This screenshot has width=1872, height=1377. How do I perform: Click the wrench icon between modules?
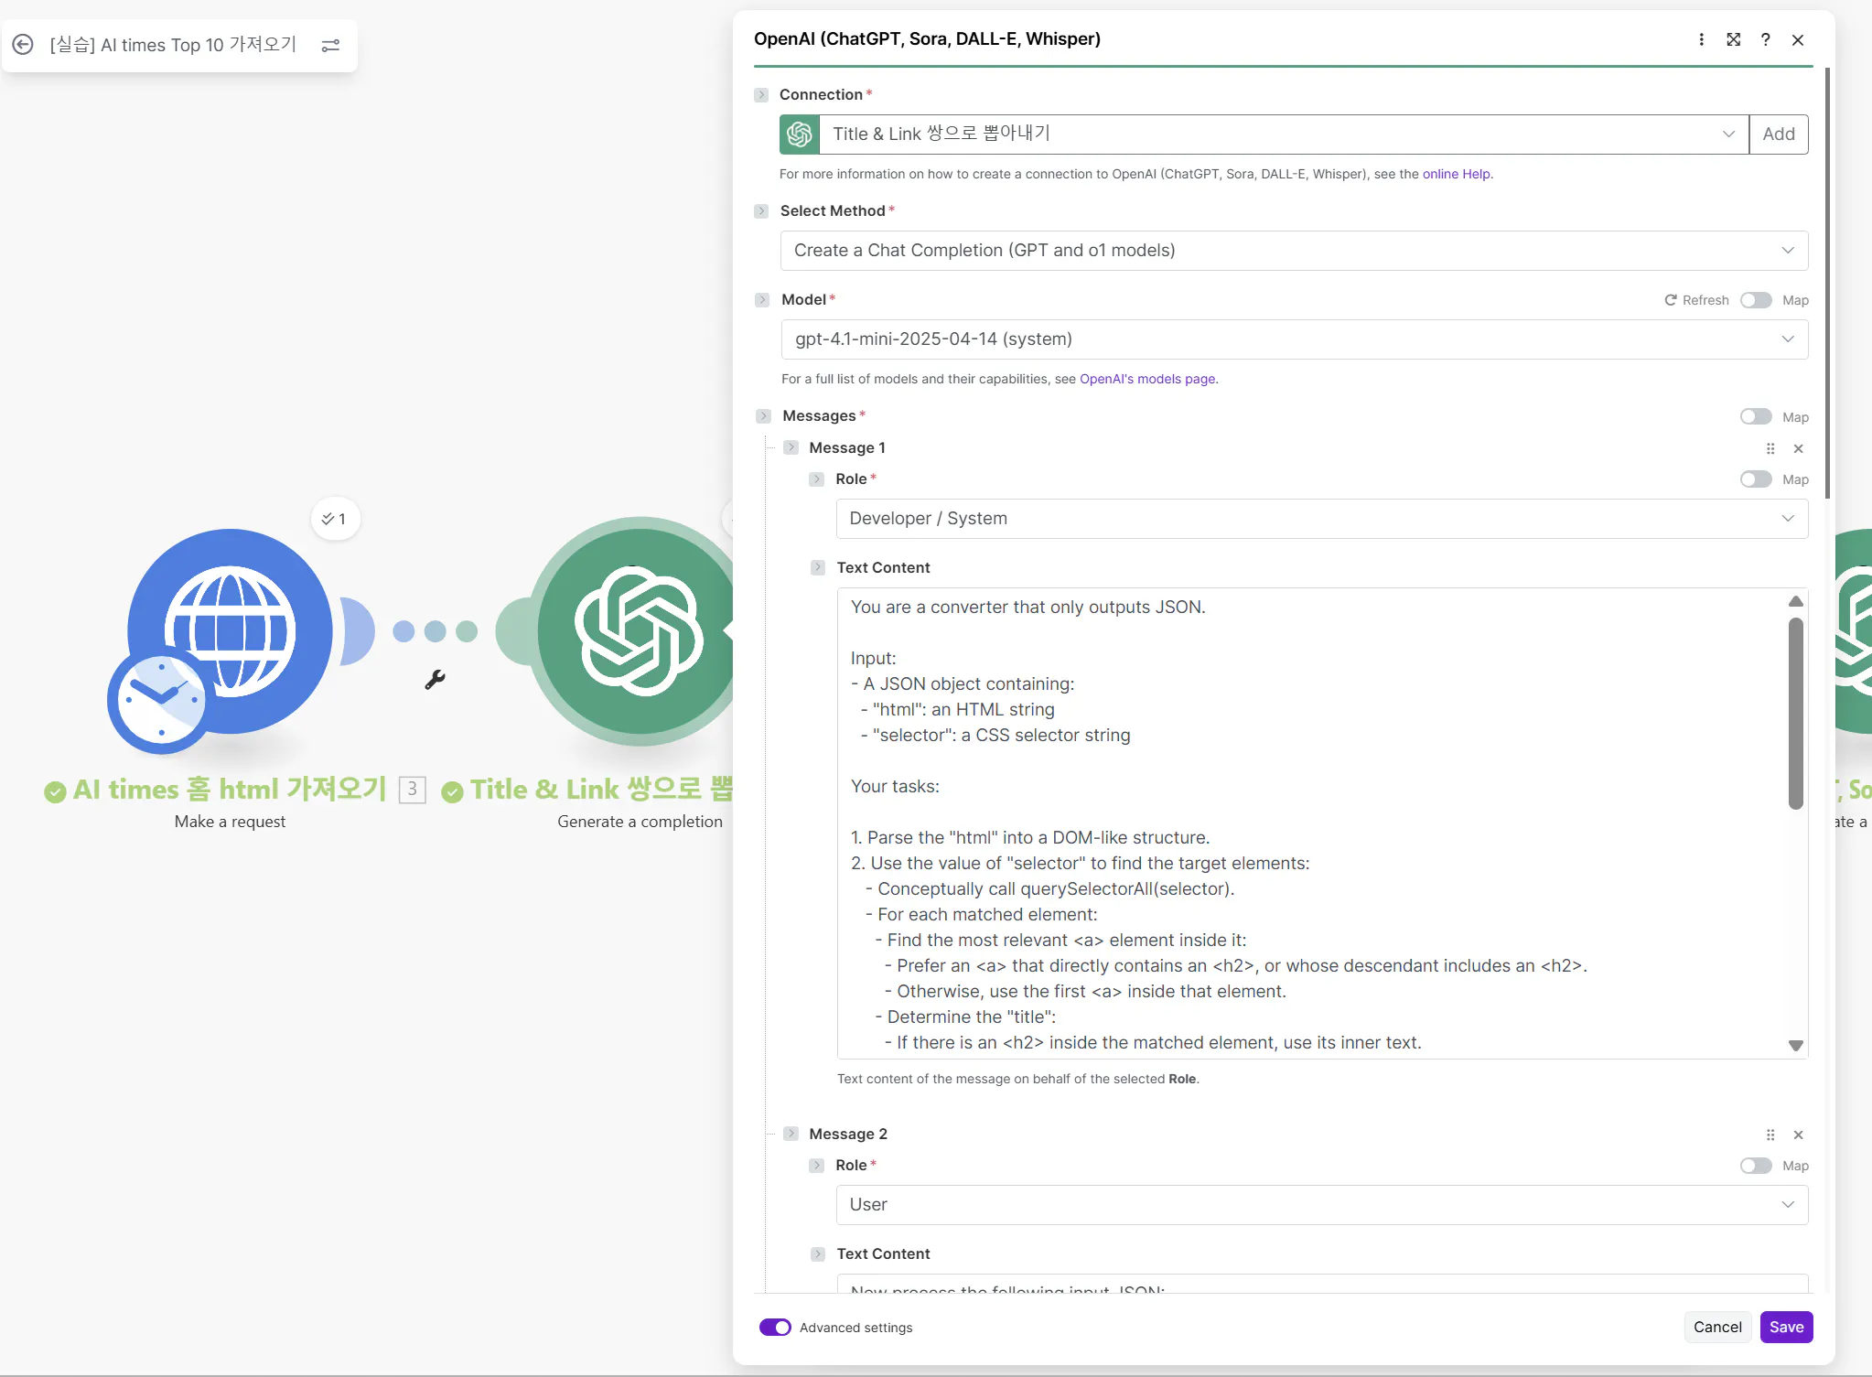435,680
